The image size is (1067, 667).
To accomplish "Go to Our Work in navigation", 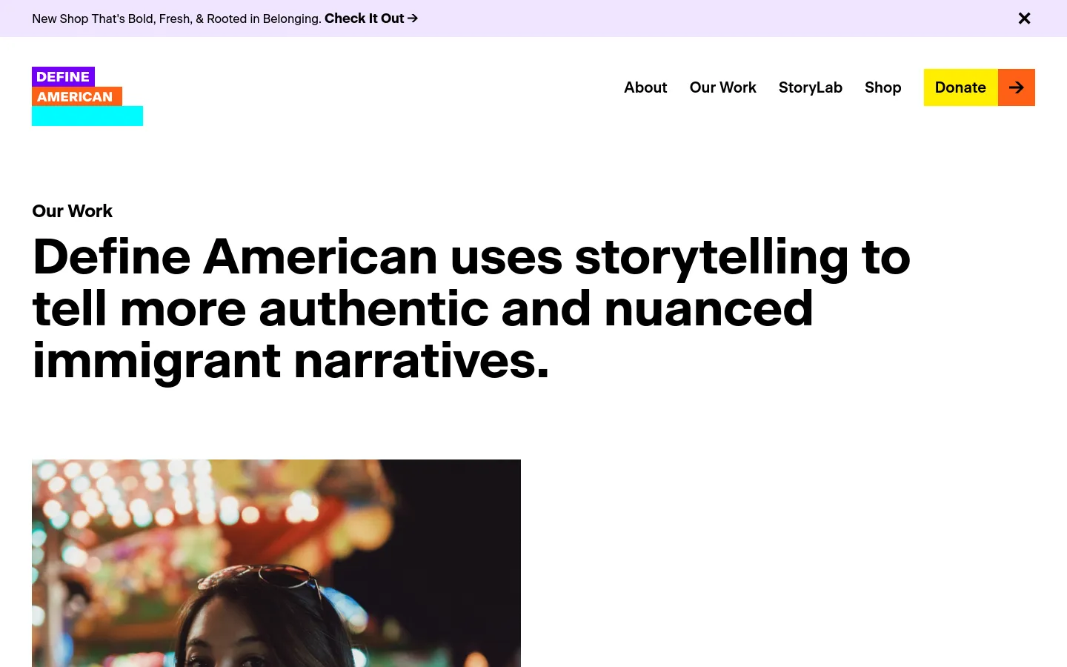I will point(723,87).
